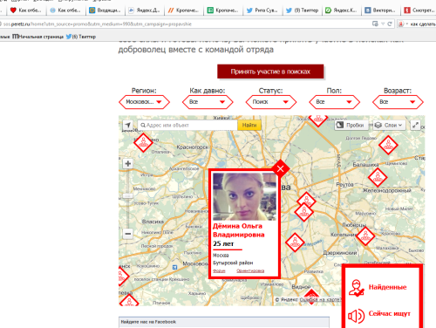Click the map address search field

click(187, 125)
